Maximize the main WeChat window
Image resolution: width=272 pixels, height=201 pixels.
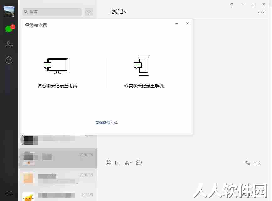click(x=253, y=4)
